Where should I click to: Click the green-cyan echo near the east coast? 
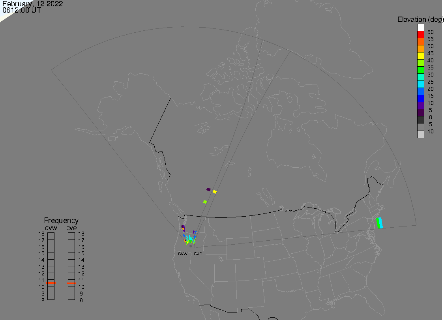coord(379,223)
